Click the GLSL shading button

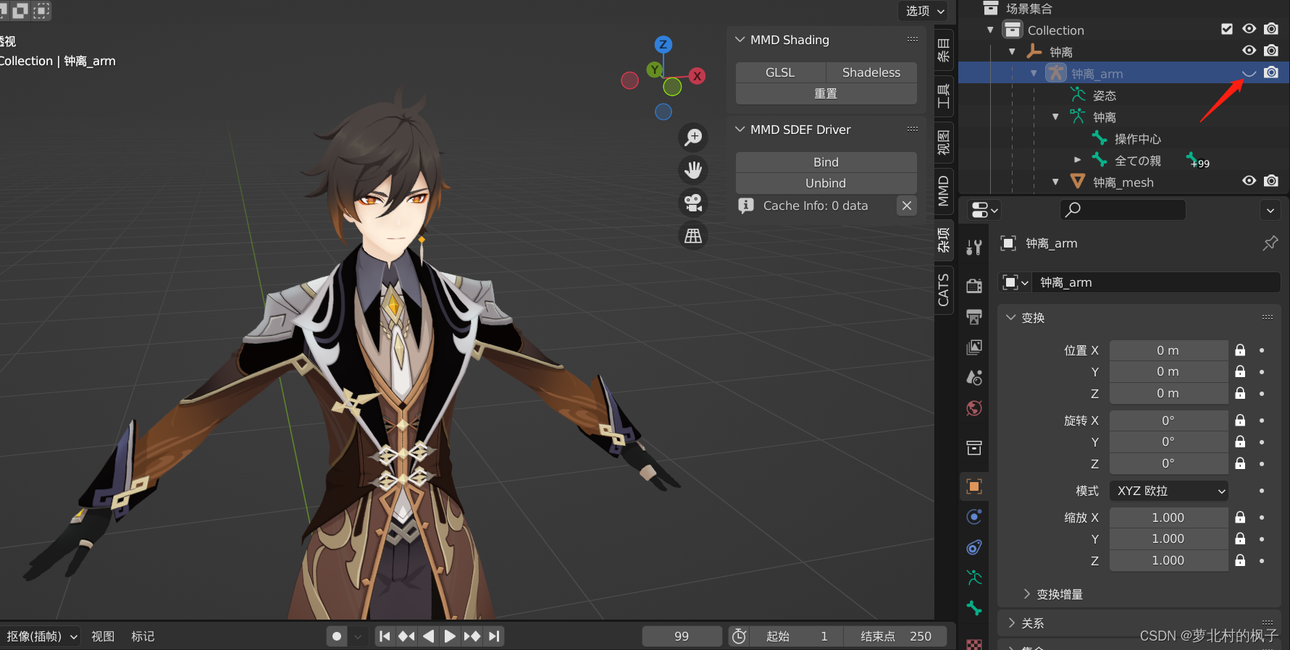tap(780, 72)
